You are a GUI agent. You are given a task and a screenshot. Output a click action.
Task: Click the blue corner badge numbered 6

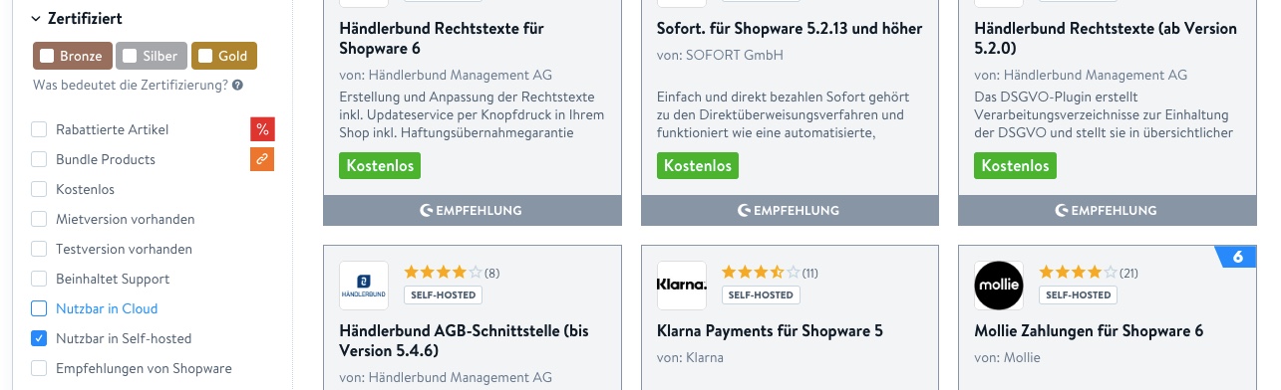[1236, 257]
